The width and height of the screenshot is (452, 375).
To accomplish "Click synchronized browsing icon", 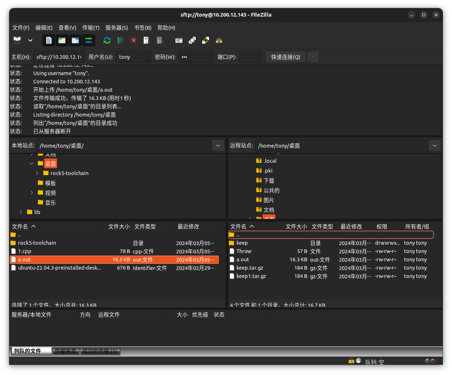I will click(x=205, y=40).
